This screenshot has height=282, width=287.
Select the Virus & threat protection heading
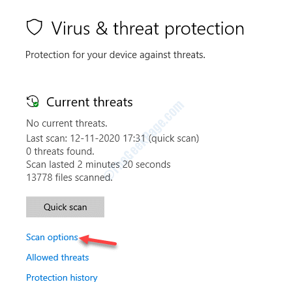click(148, 29)
